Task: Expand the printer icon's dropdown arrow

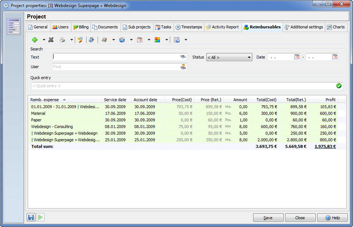Action: point(72,40)
